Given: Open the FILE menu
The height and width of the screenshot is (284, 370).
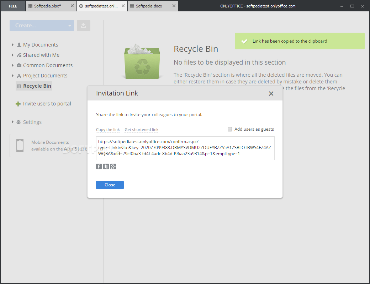Looking at the screenshot, I should click(13, 6).
